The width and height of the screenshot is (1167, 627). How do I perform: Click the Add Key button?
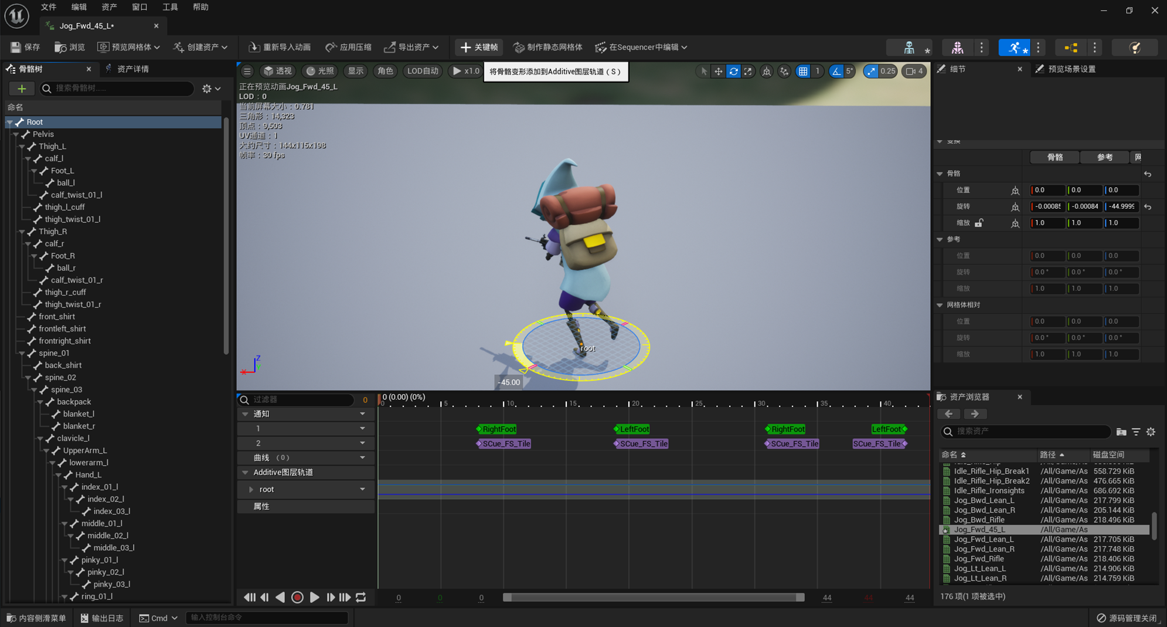479,47
